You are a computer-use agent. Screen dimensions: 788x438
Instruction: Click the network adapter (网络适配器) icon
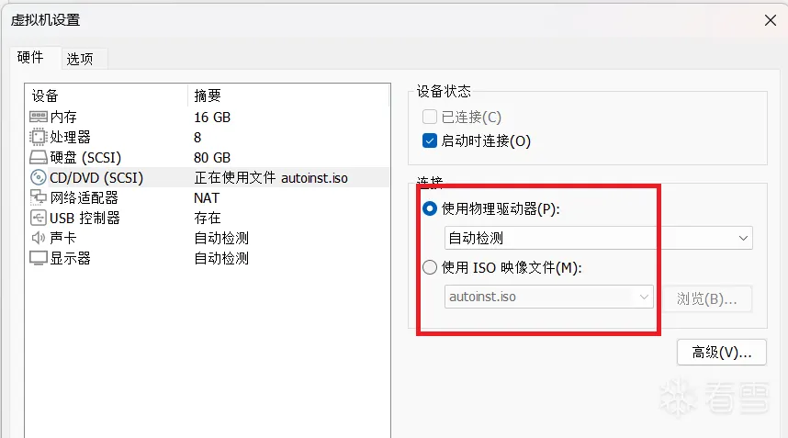click(x=39, y=197)
